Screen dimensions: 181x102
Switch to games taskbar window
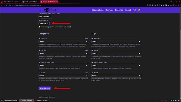point(11,101)
